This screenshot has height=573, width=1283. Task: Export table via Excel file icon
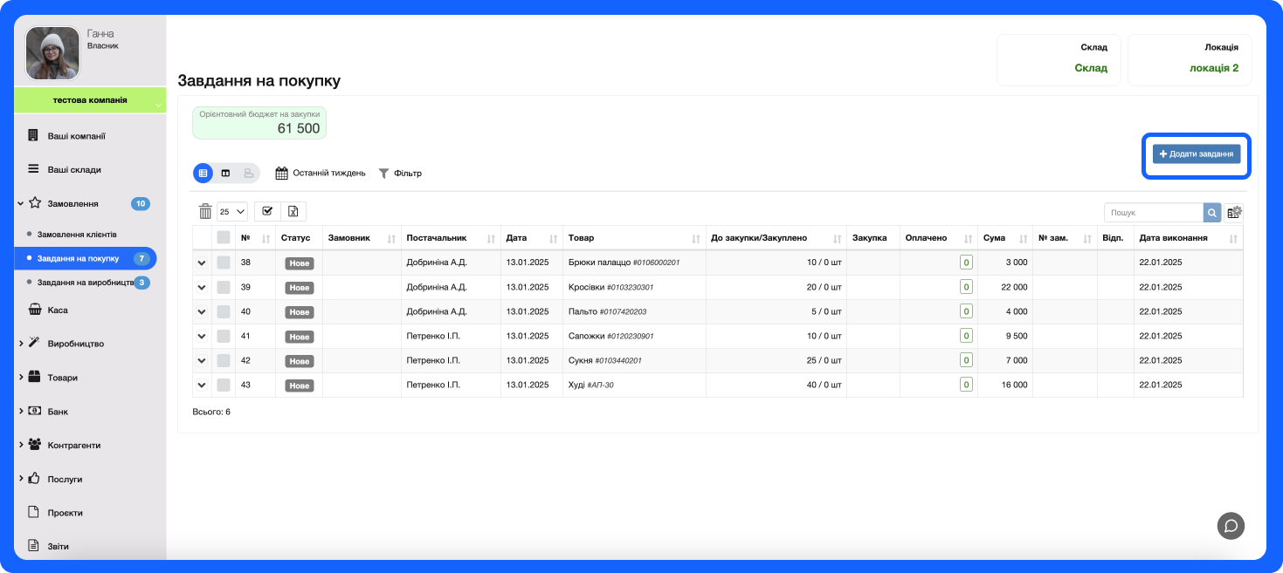point(293,211)
